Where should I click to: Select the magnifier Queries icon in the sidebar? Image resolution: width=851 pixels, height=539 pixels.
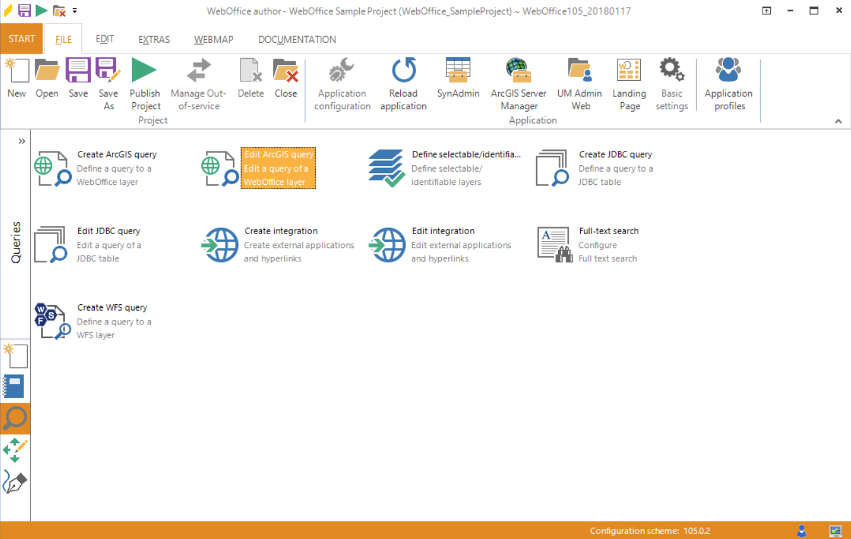pos(15,418)
